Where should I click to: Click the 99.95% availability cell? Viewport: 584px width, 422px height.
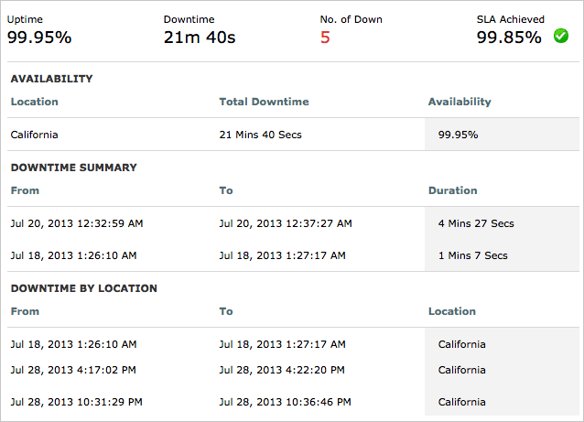458,135
